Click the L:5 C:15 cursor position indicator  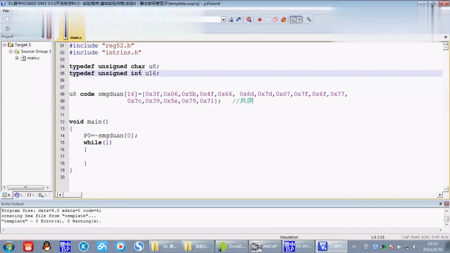(378, 237)
